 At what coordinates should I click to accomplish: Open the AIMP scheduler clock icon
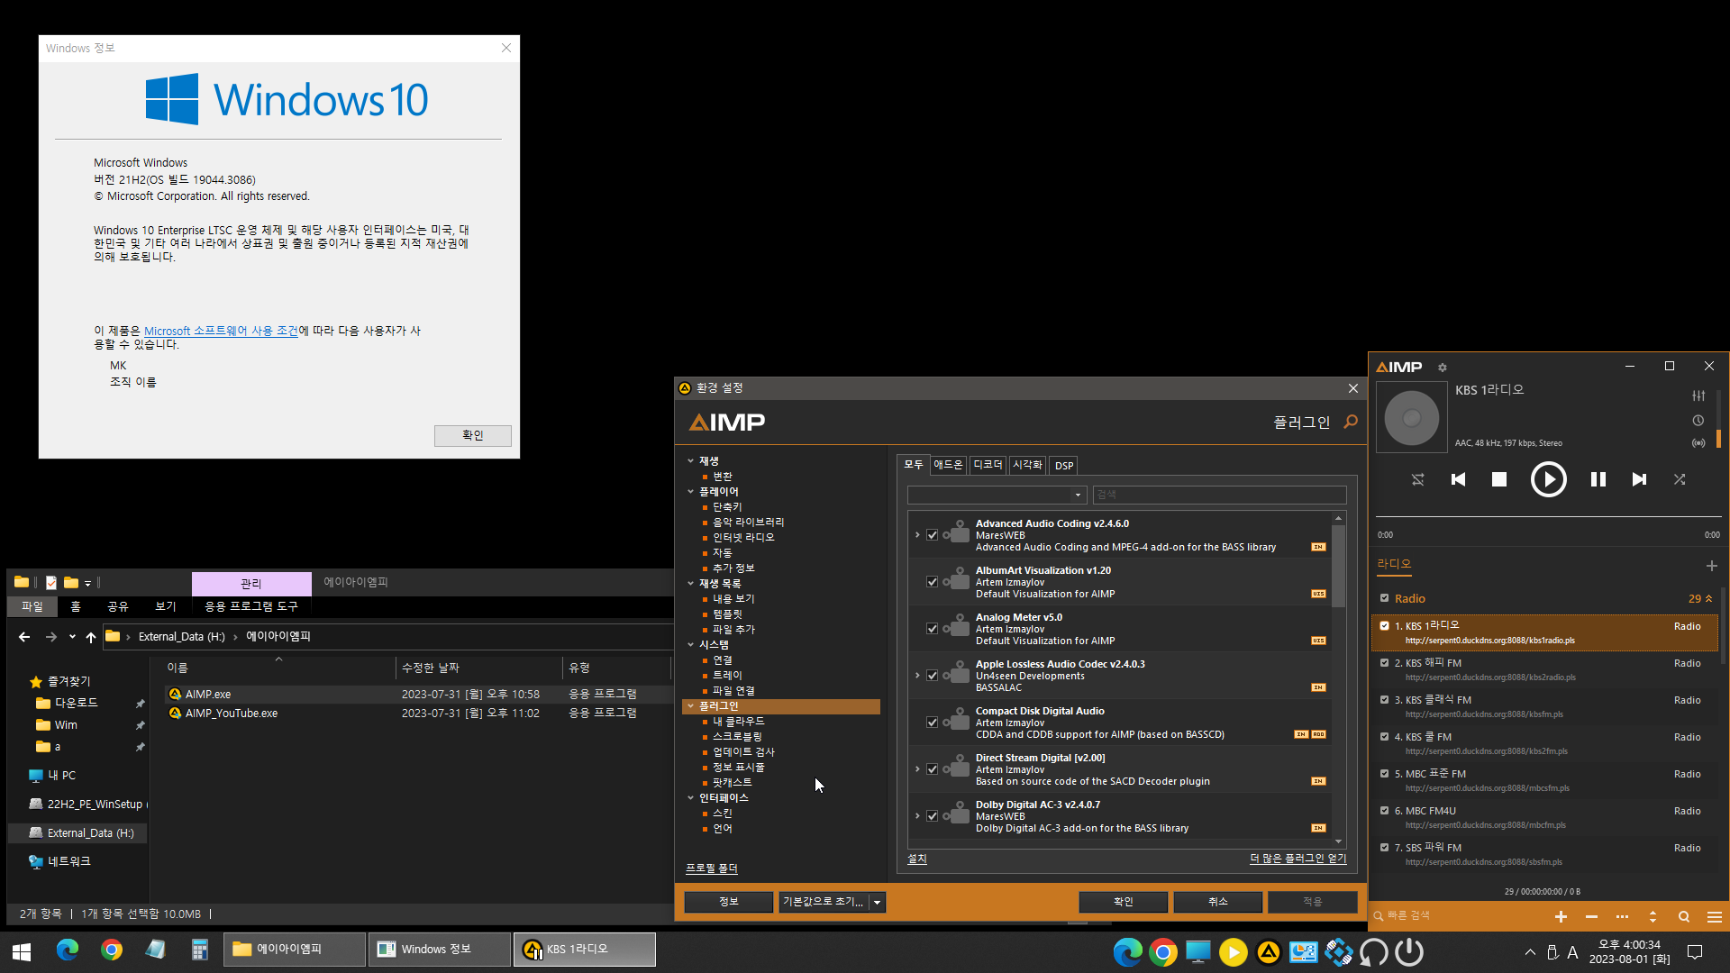1698,421
